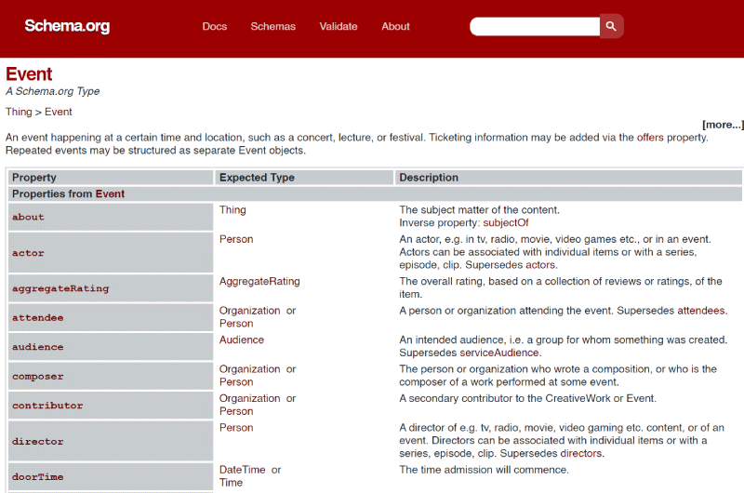Follow the superseded directors link
Screen dimensions: 744x493
(x=580, y=454)
